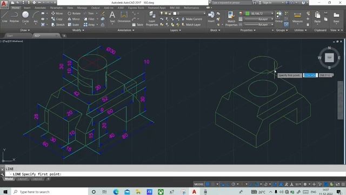Click the Base view button

[x=336, y=17]
